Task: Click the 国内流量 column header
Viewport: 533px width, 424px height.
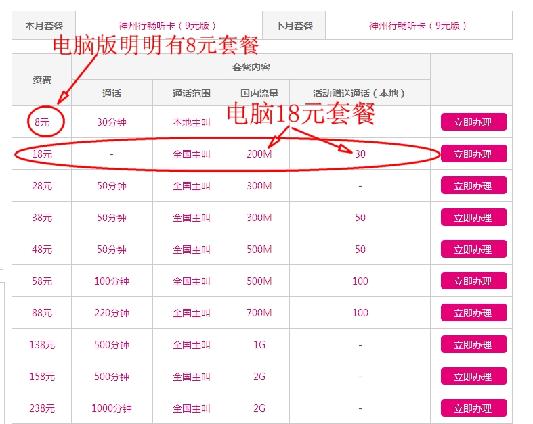Action: tap(259, 93)
